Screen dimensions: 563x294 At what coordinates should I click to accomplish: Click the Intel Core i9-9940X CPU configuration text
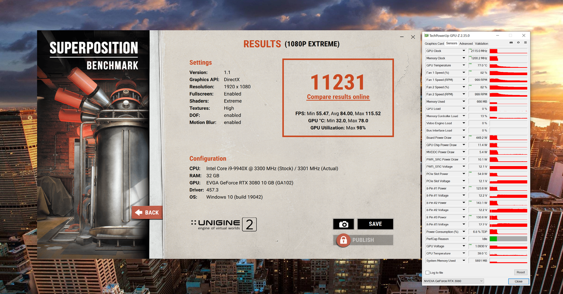coord(272,169)
